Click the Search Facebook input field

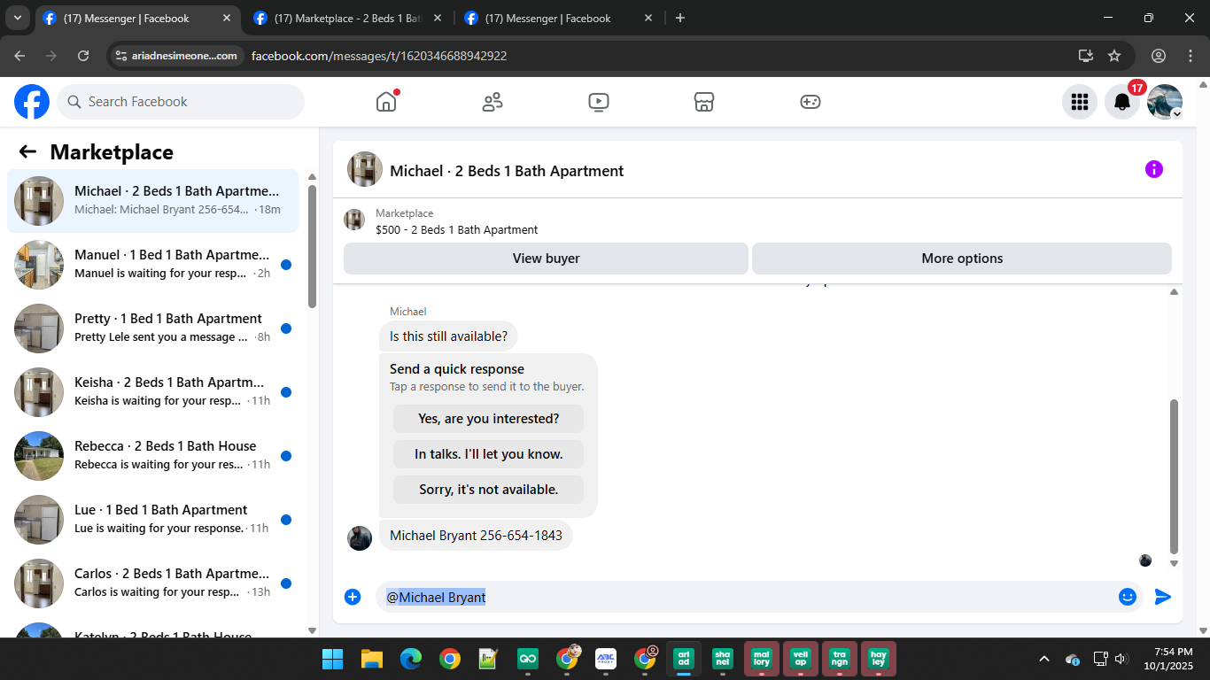[x=181, y=102]
